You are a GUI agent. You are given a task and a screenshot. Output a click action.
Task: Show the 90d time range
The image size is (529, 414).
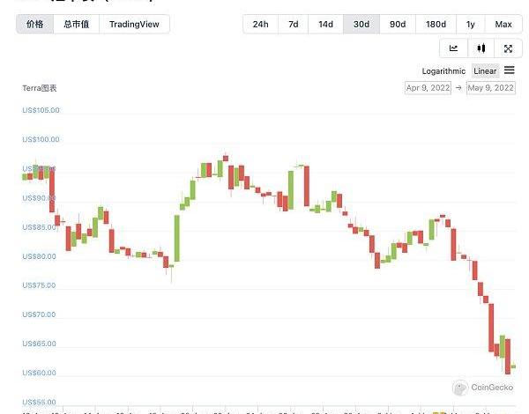(398, 24)
